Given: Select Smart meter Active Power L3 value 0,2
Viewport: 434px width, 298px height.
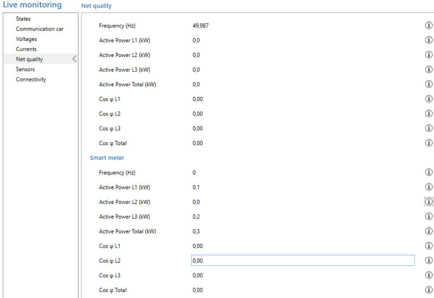Looking at the screenshot, I should click(x=196, y=217).
